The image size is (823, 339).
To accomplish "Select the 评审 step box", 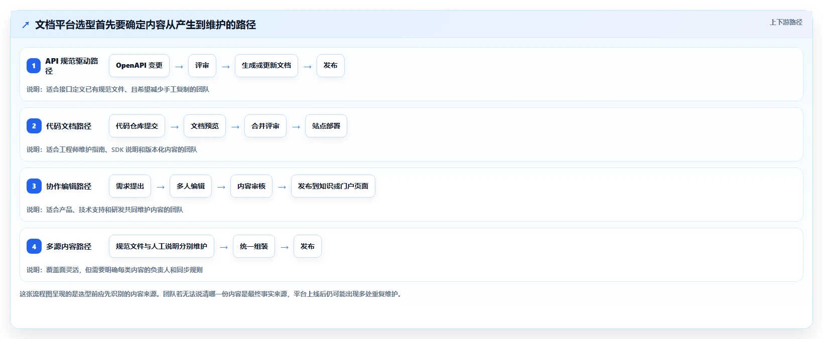I will 202,66.
